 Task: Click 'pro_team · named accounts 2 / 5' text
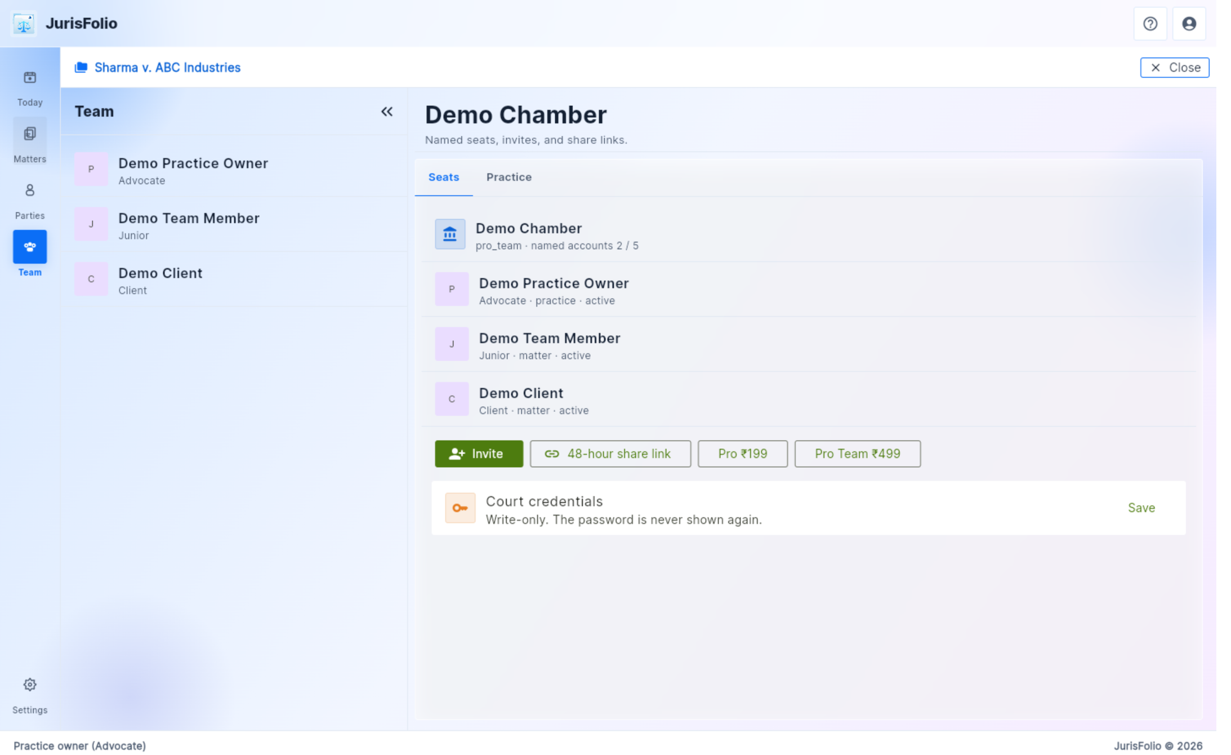(557, 246)
